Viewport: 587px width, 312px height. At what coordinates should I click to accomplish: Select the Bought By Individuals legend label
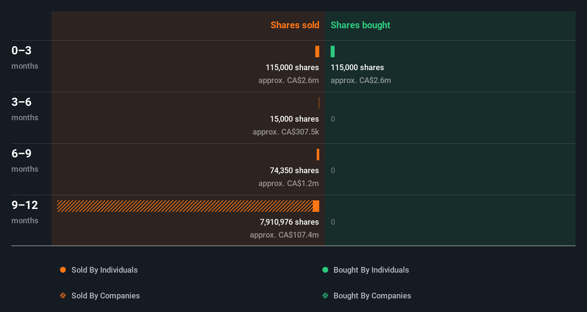(371, 270)
